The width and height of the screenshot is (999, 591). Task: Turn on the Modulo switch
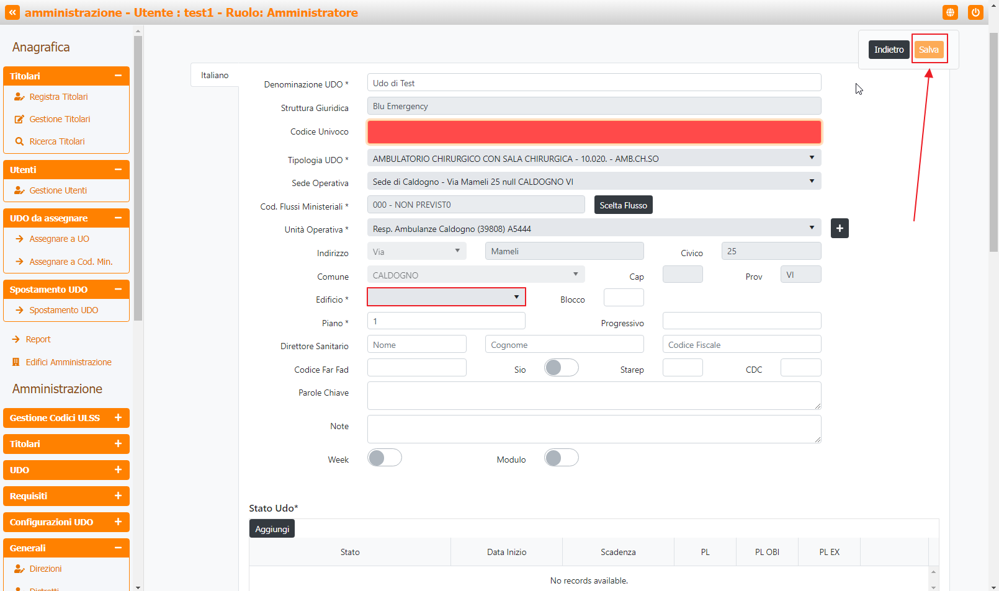click(561, 458)
